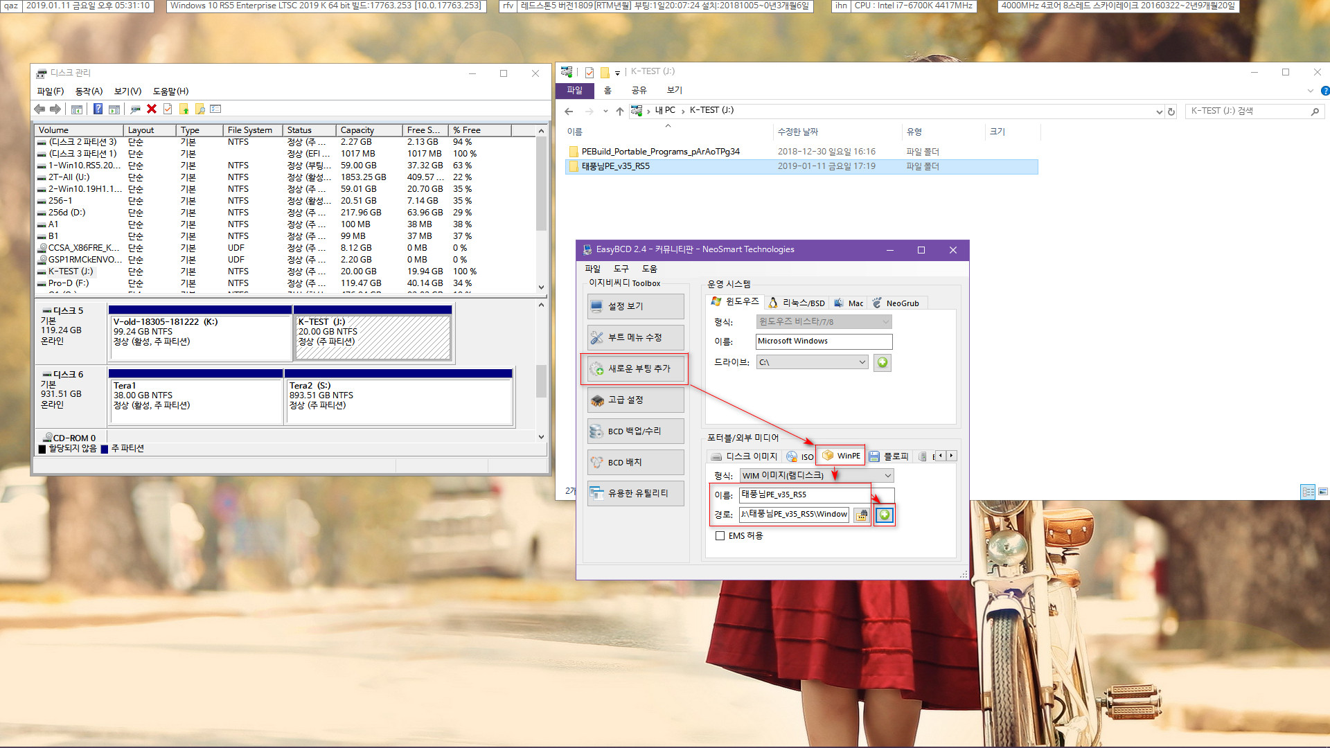Click details view icon at Explorer bottom right
This screenshot has height=748, width=1330.
click(1308, 491)
